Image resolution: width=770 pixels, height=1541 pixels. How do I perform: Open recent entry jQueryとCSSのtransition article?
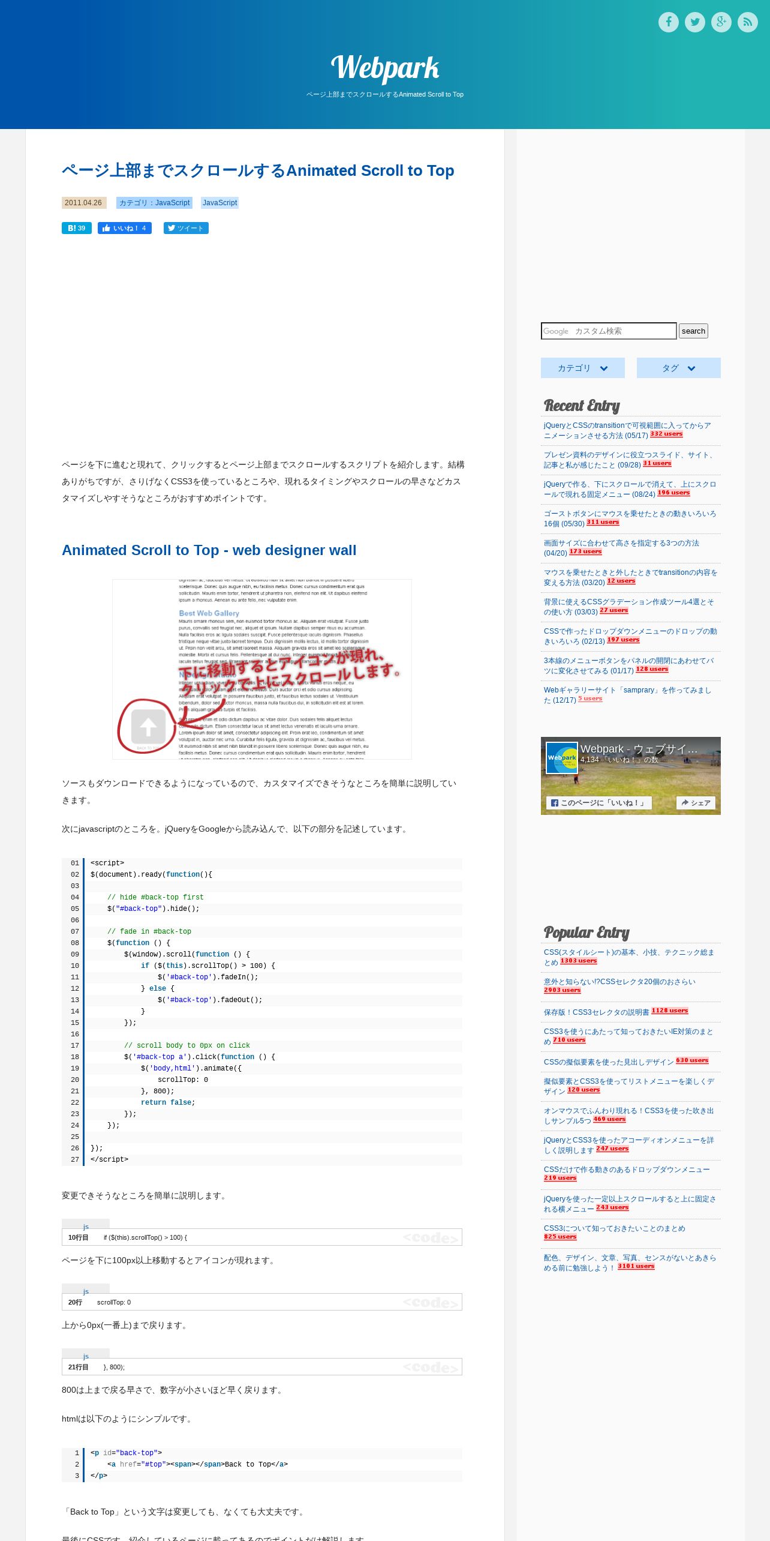(627, 430)
